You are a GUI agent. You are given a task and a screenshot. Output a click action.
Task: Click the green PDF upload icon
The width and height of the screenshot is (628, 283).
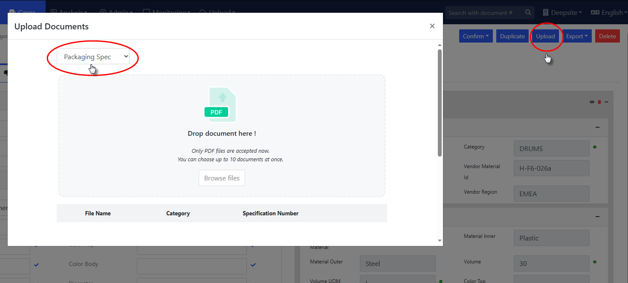[x=220, y=105]
